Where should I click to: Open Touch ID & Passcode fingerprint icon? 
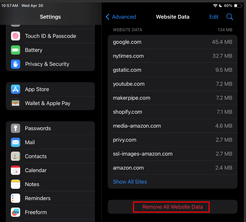point(15,36)
